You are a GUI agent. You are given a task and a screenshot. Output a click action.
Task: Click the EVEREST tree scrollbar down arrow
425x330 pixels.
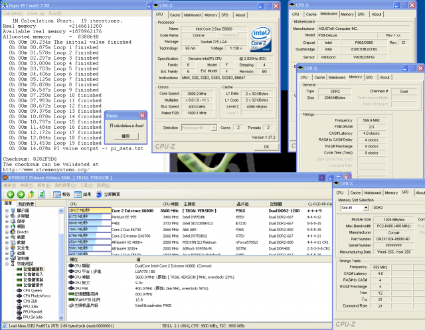61,318
